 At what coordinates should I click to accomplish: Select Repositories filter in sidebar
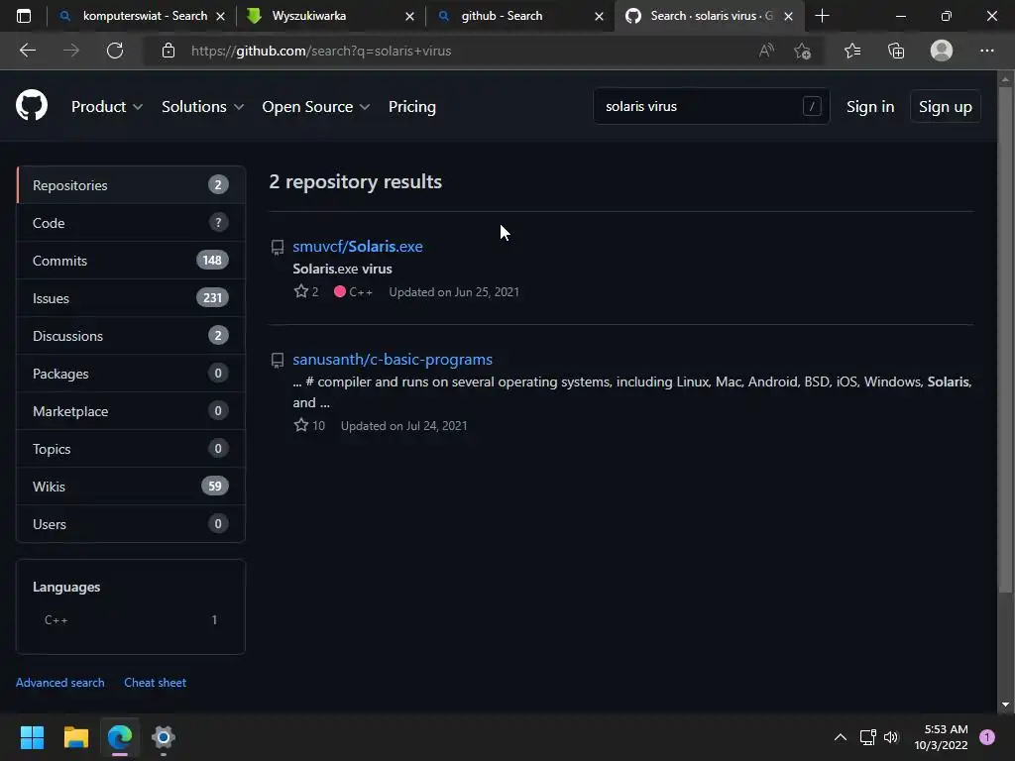(131, 185)
